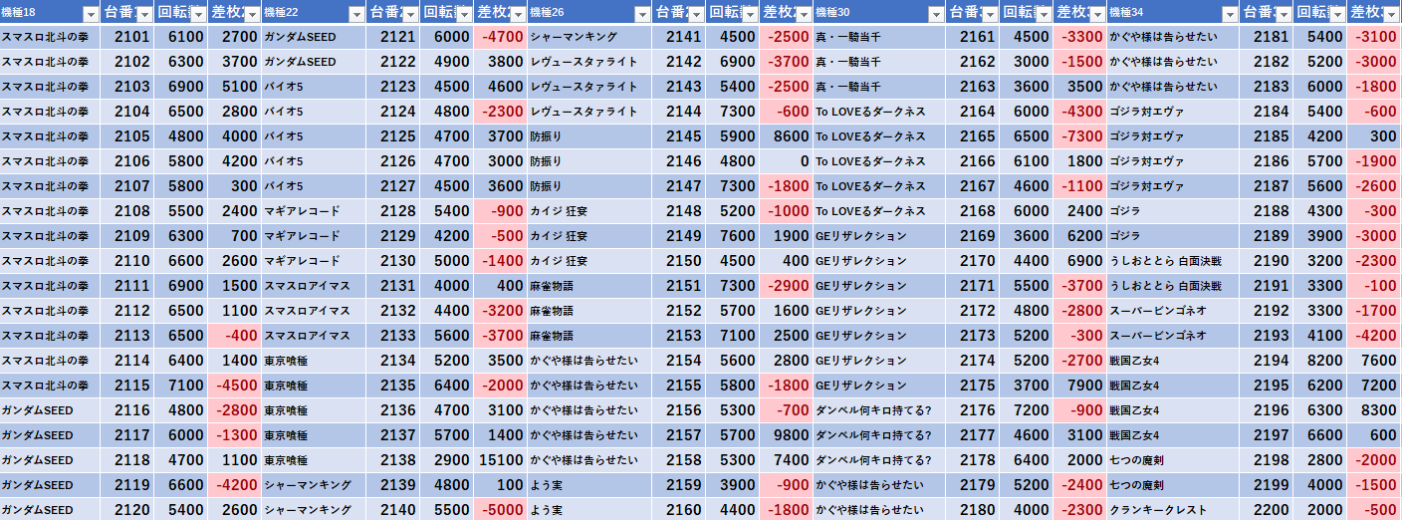Open the 機種18 column filter dropdown
The image size is (1402, 520).
click(x=91, y=14)
